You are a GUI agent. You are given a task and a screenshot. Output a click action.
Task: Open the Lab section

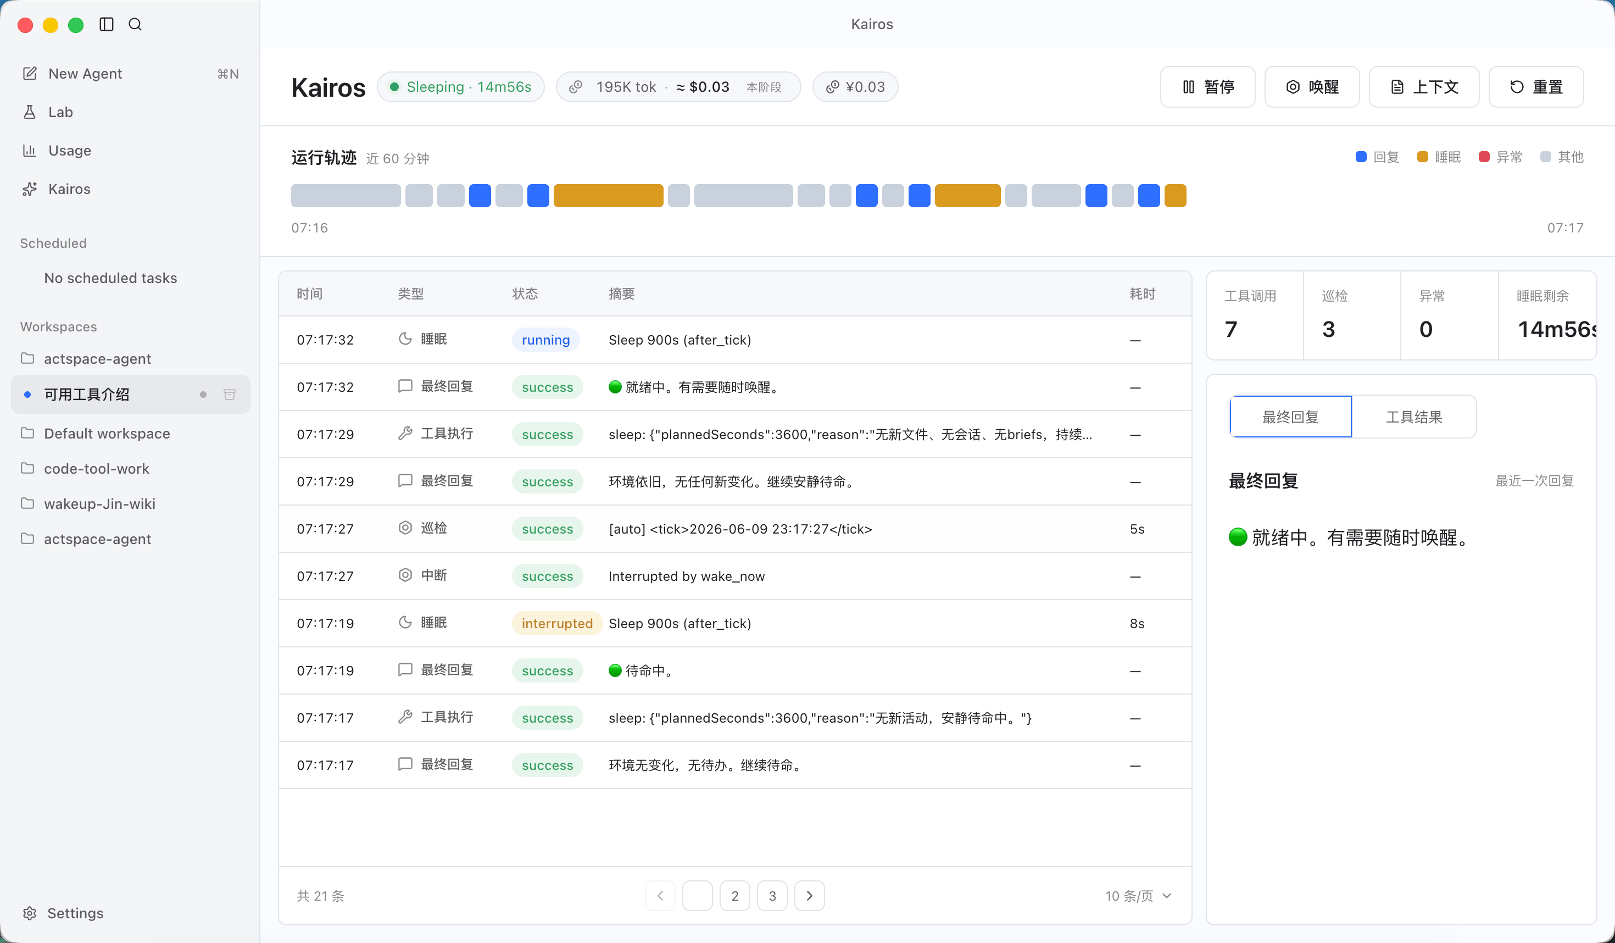131,112
